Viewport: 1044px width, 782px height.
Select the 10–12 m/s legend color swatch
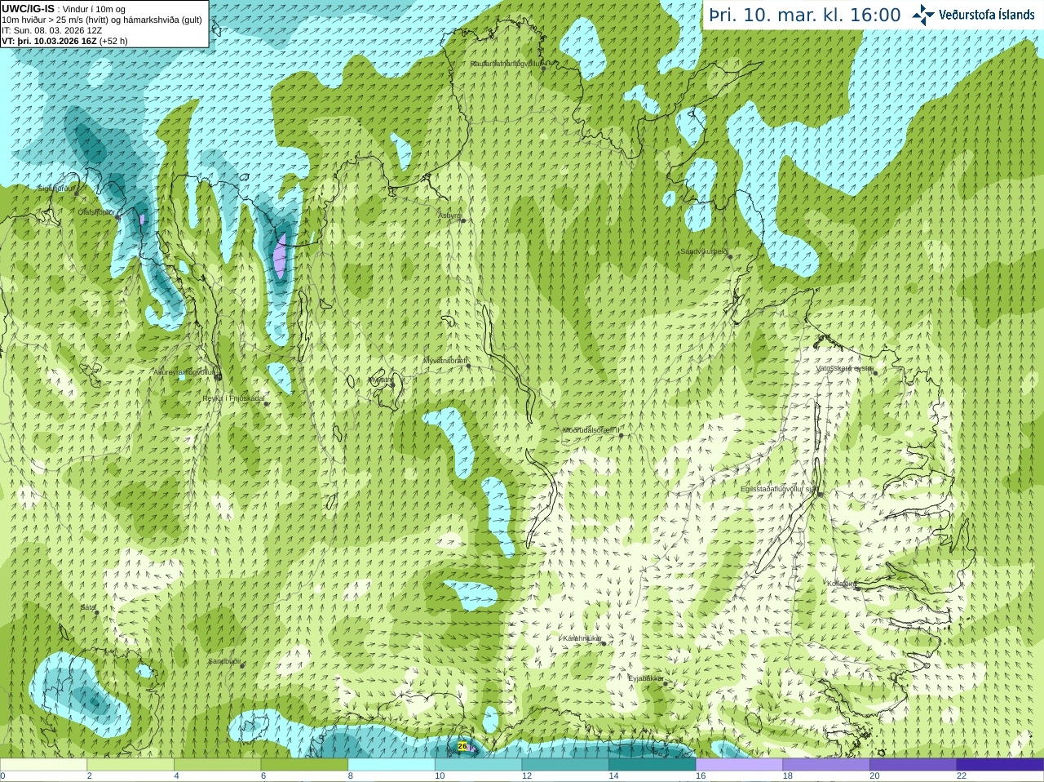click(x=478, y=765)
